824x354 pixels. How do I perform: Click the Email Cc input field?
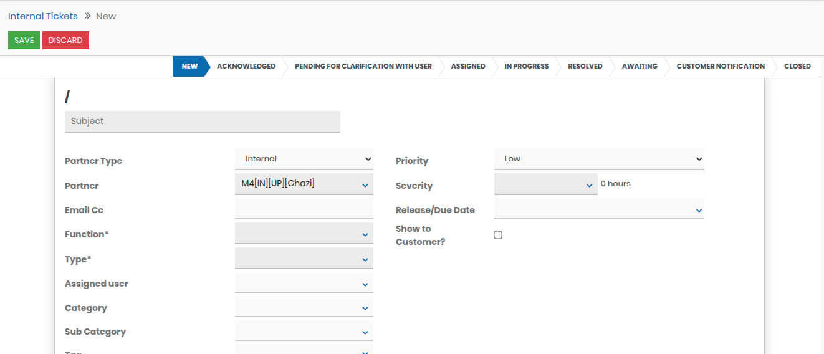click(x=304, y=209)
